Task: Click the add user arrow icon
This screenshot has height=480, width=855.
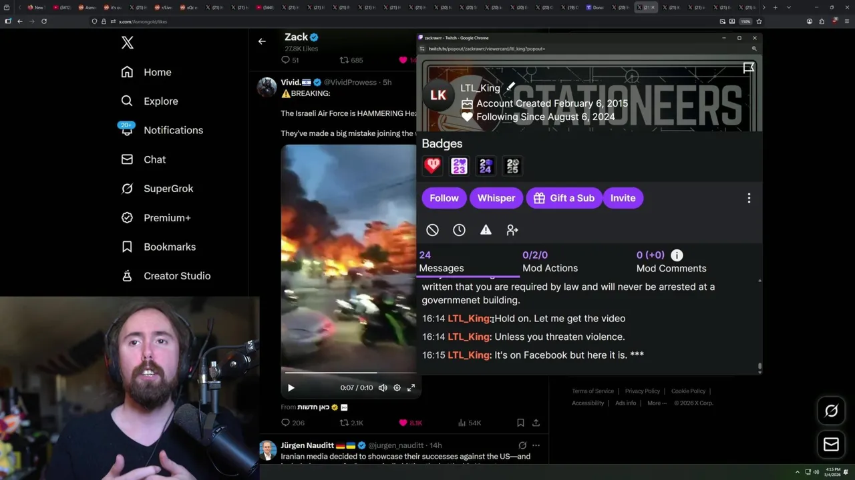Action: coord(512,230)
